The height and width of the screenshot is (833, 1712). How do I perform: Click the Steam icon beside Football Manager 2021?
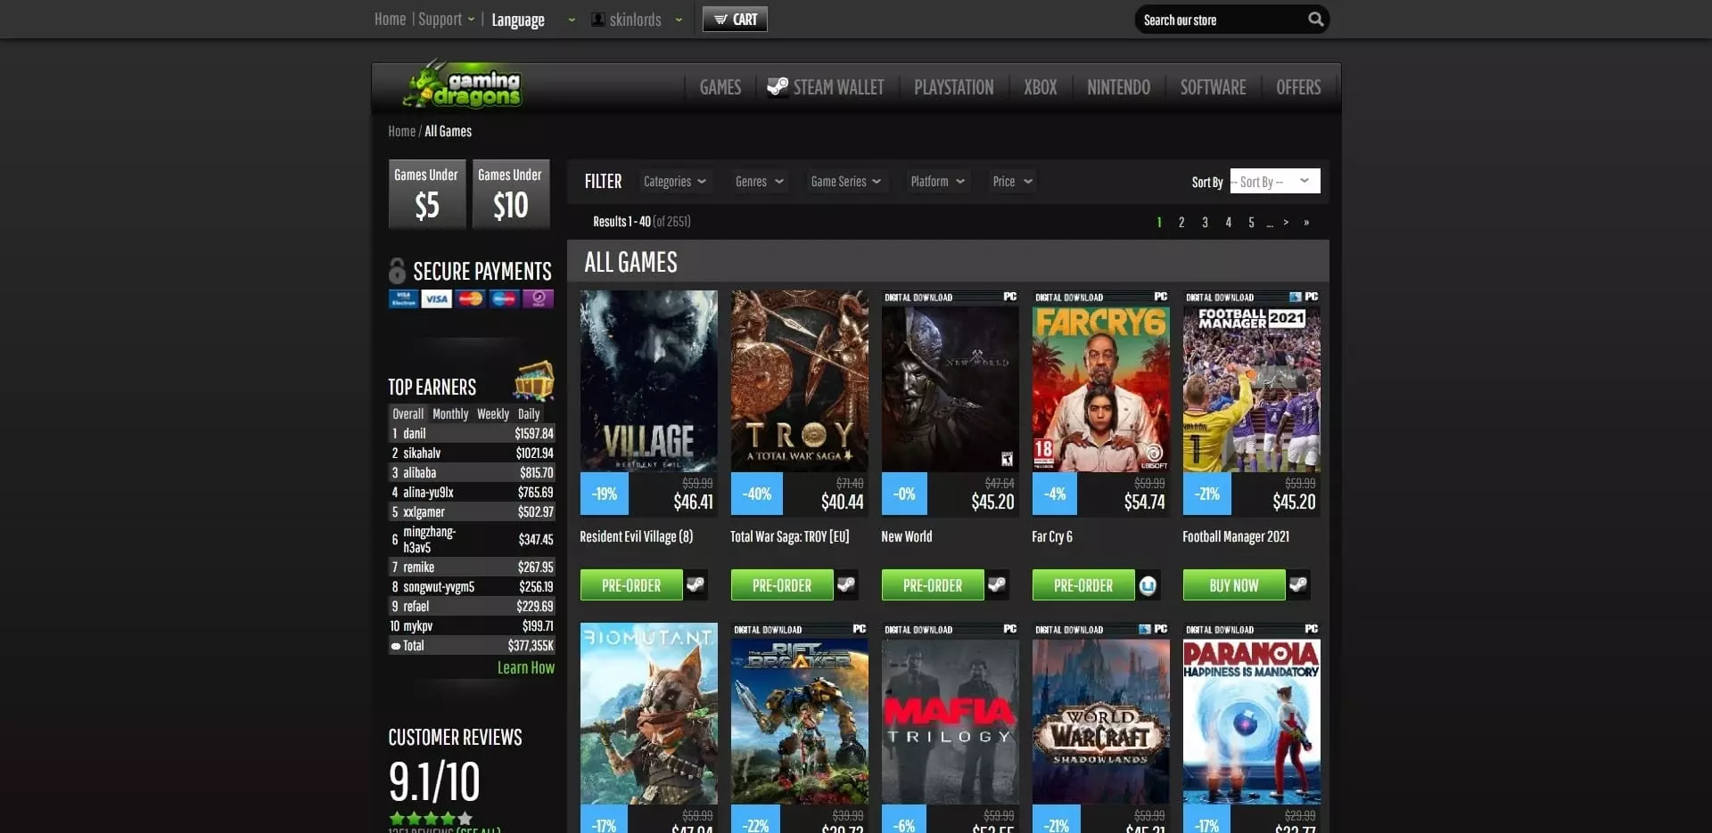coord(1298,584)
